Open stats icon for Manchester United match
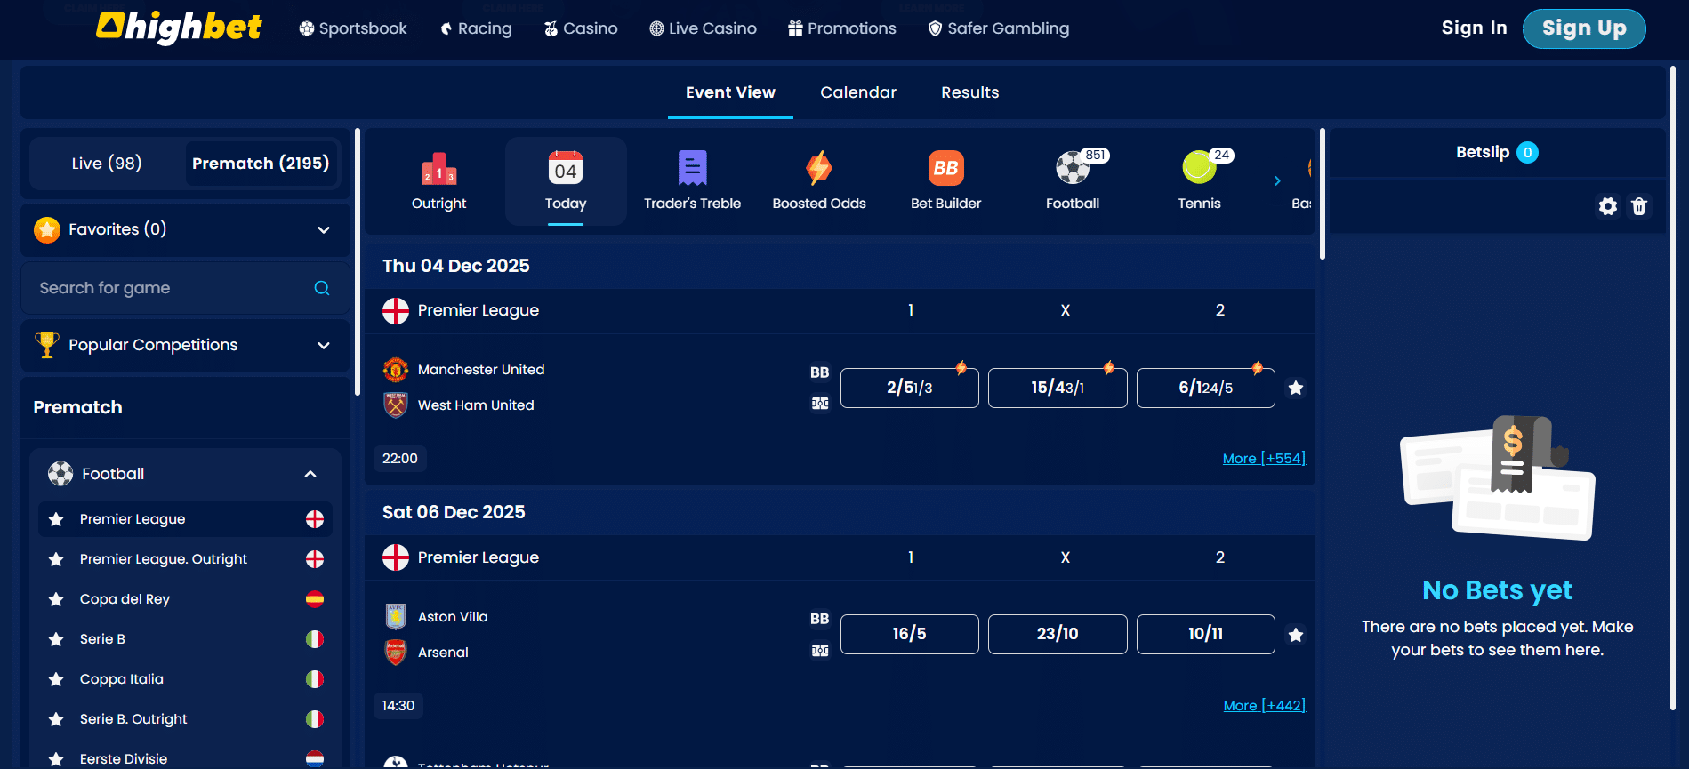1689x769 pixels. coord(820,404)
